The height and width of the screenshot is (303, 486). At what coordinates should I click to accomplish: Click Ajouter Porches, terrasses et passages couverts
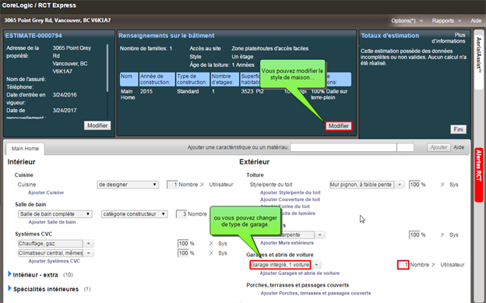pyautogui.click(x=315, y=293)
